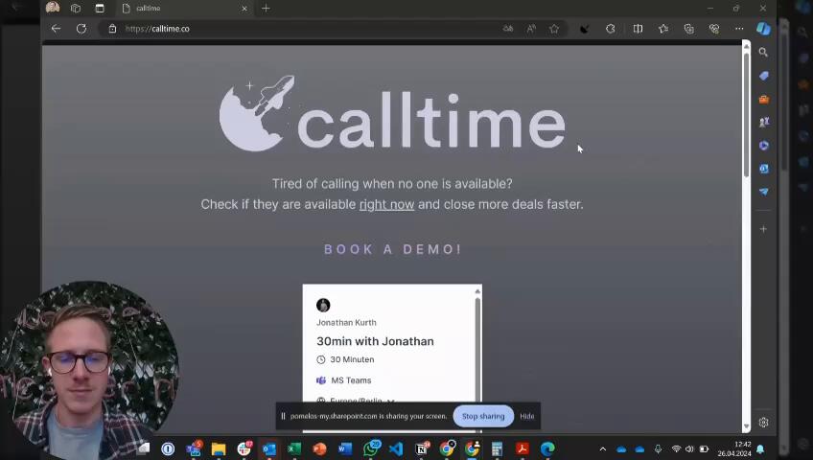Open the Extensions puzzle icon
Screen dimensions: 813x460
pos(611,29)
